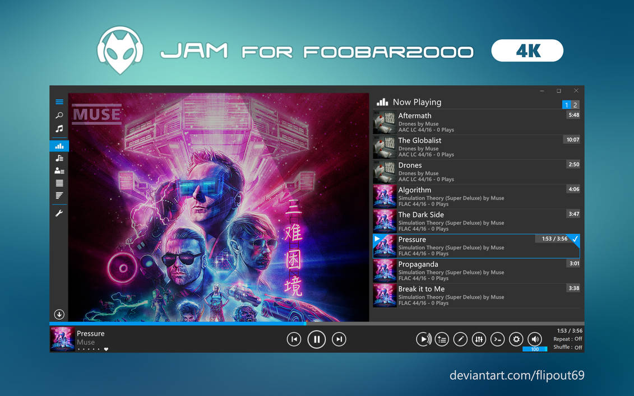Click the 3:38 duration of Break it to Me
This screenshot has width=634, height=396.
574,288
